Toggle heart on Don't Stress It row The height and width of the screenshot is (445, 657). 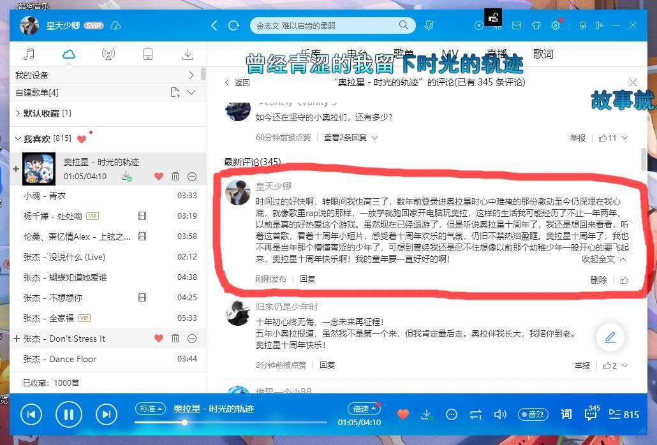click(158, 339)
